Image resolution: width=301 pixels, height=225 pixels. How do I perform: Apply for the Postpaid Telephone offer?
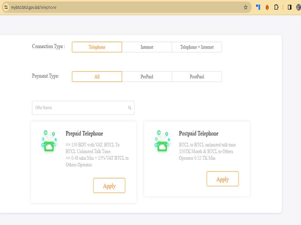click(x=223, y=179)
